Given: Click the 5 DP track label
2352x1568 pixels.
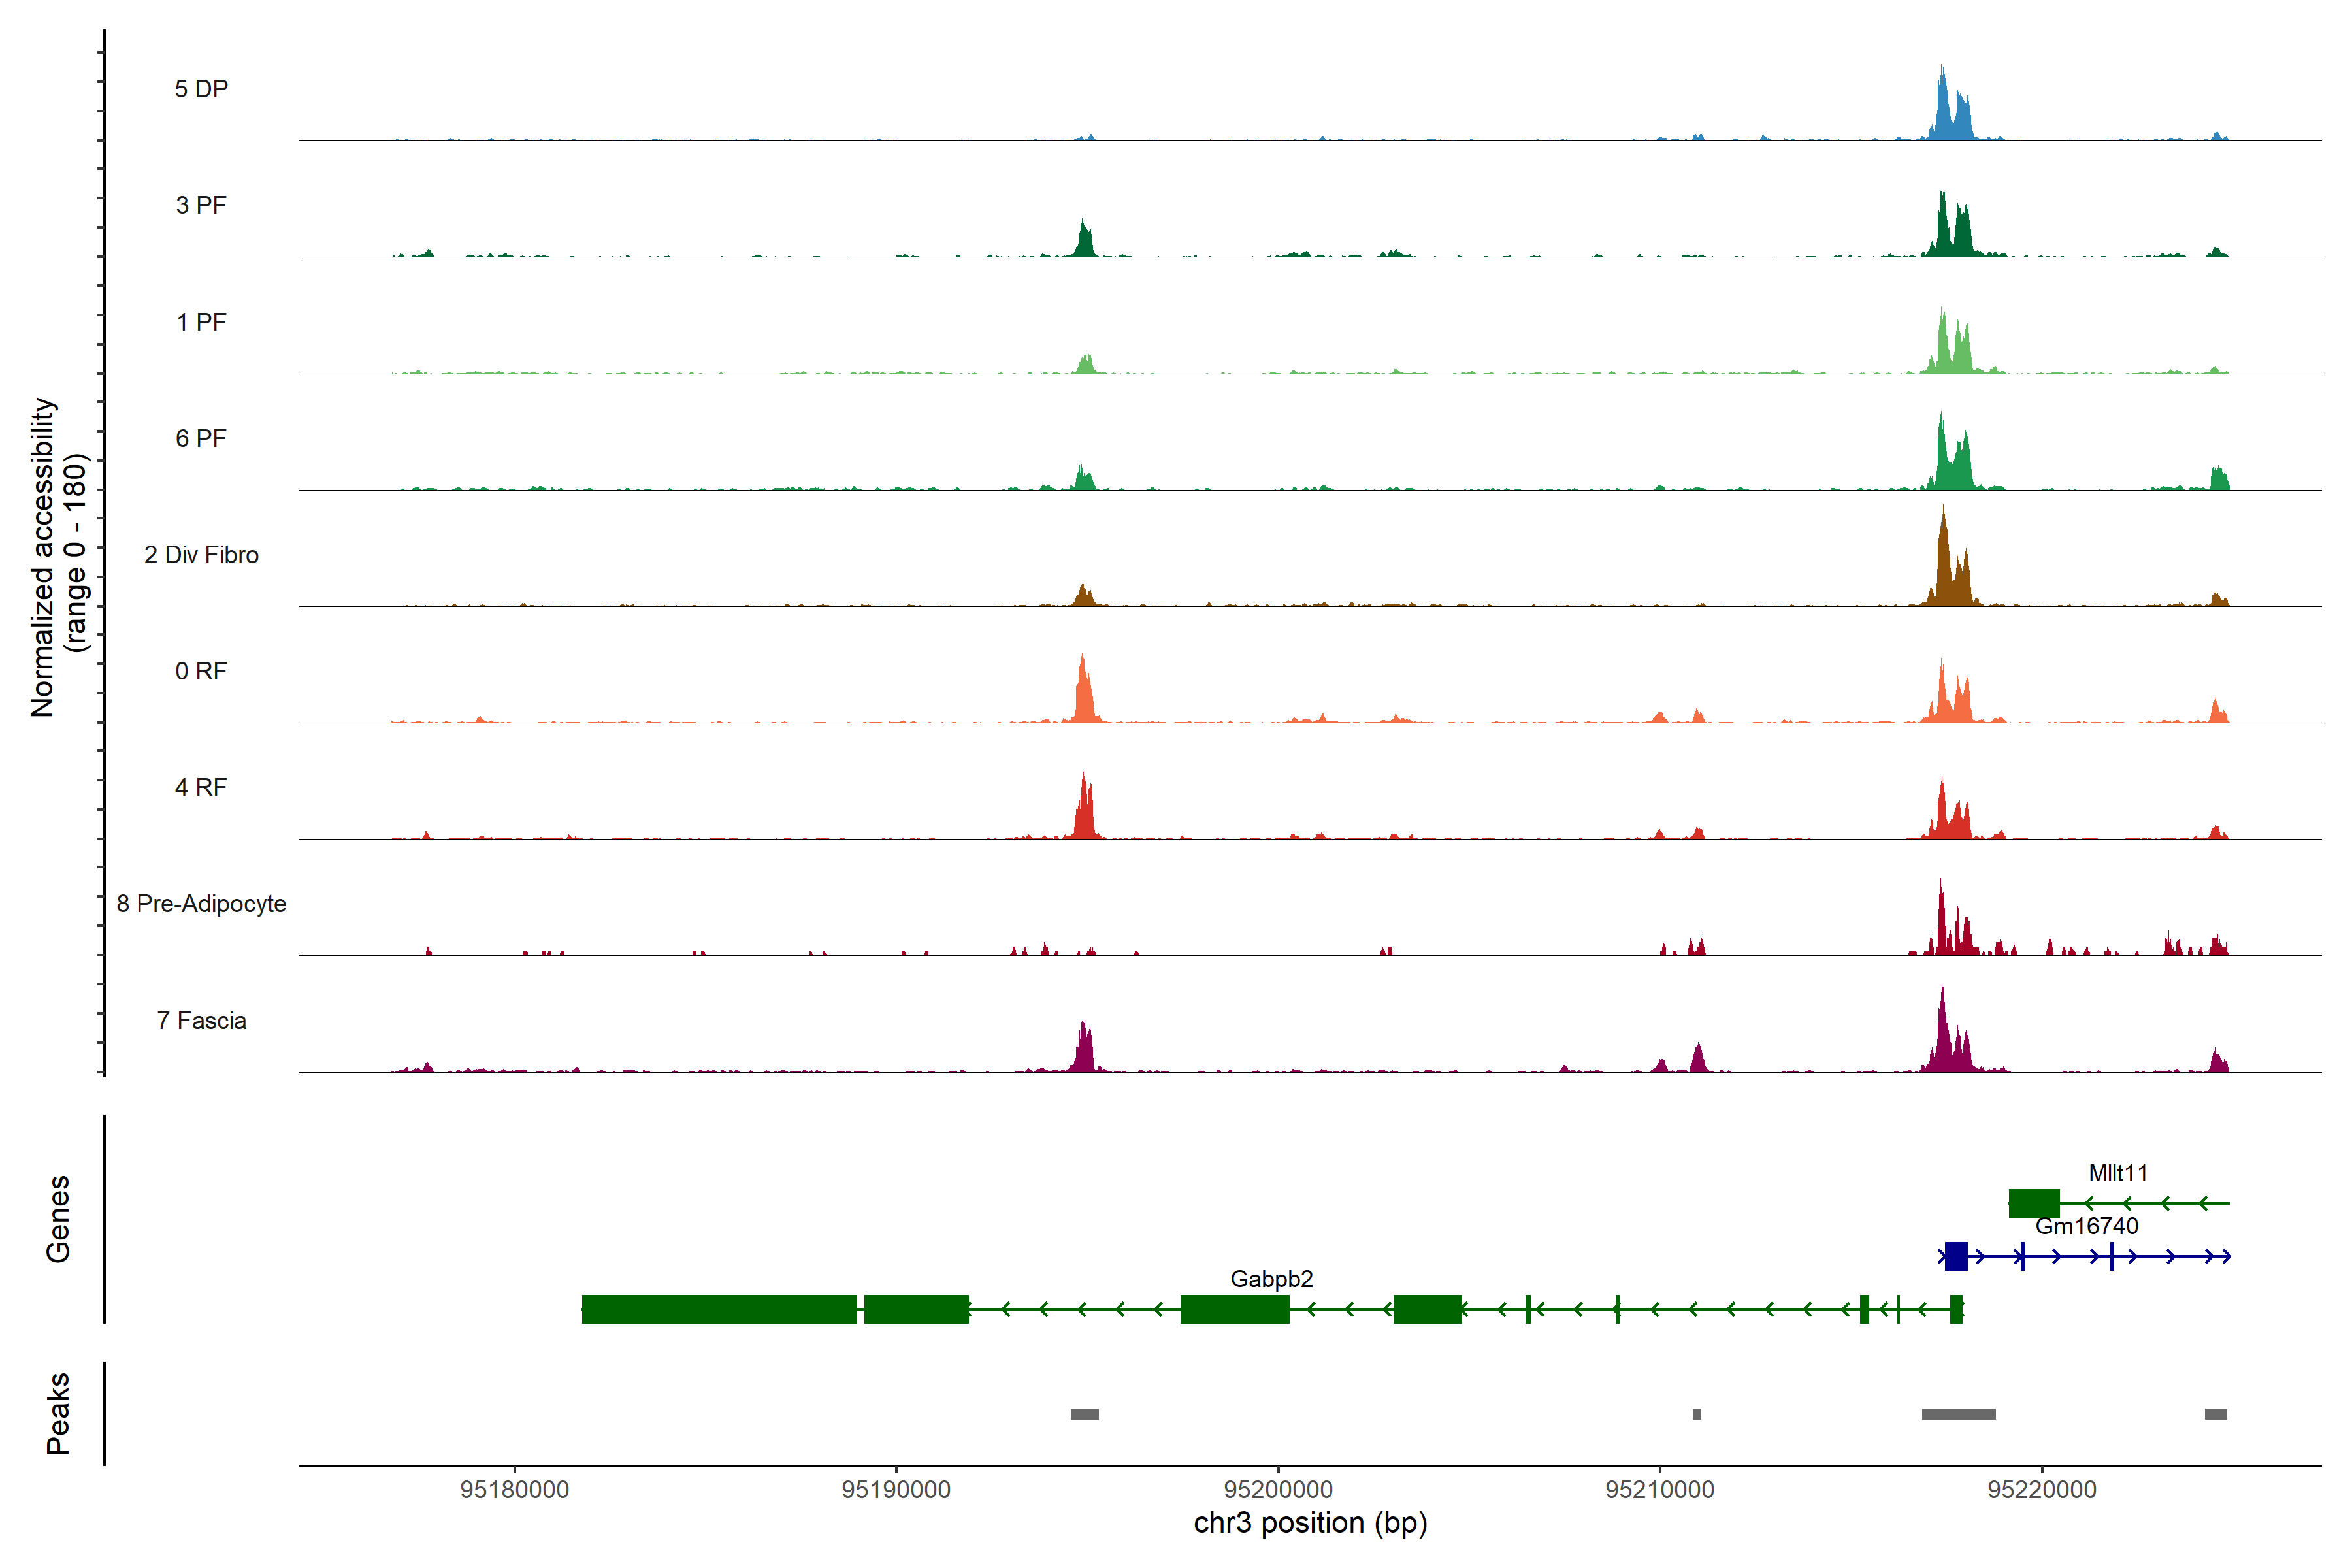Looking at the screenshot, I should point(201,89).
